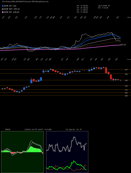This screenshot has height=173, width=131.
Task: Click the 'Pre V: 0.9 M' volume text
Action: 103,8
